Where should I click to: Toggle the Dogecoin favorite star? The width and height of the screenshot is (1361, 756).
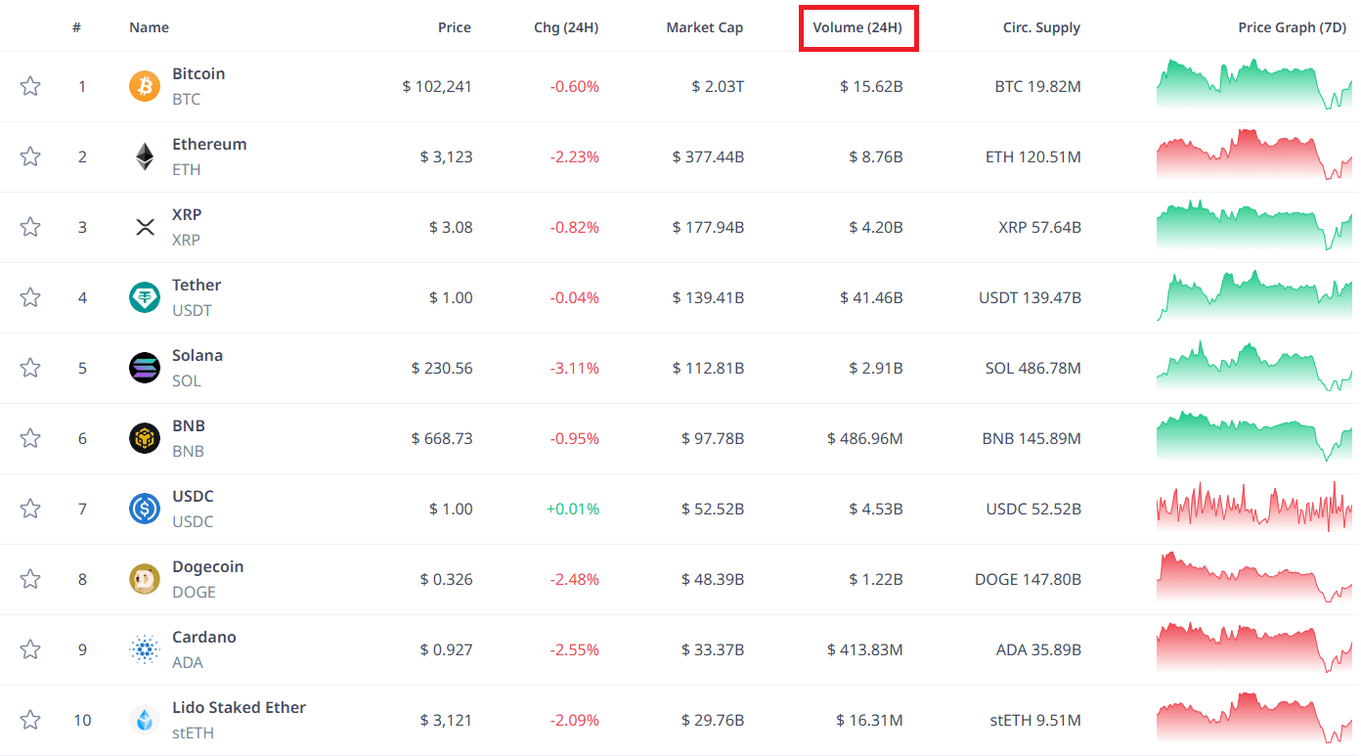coord(30,579)
